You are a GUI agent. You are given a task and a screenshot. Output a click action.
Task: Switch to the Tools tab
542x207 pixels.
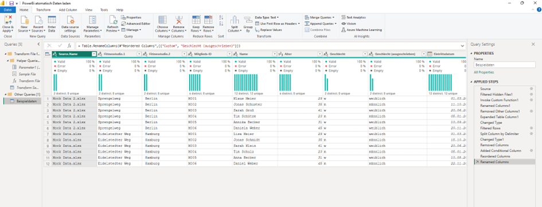point(104,10)
